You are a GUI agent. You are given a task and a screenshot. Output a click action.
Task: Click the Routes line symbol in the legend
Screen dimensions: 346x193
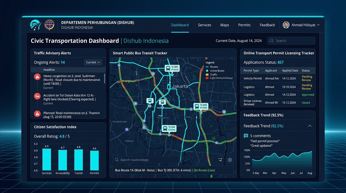point(207,67)
